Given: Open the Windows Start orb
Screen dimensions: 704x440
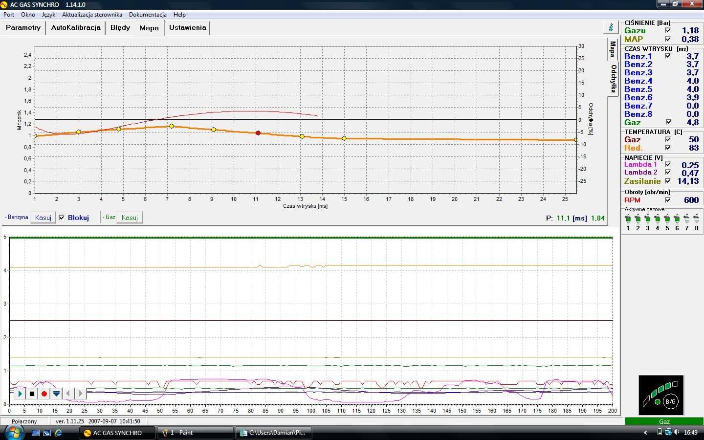Looking at the screenshot, I should (x=14, y=432).
